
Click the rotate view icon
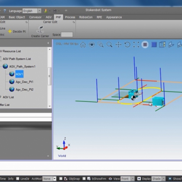tap(127, 45)
